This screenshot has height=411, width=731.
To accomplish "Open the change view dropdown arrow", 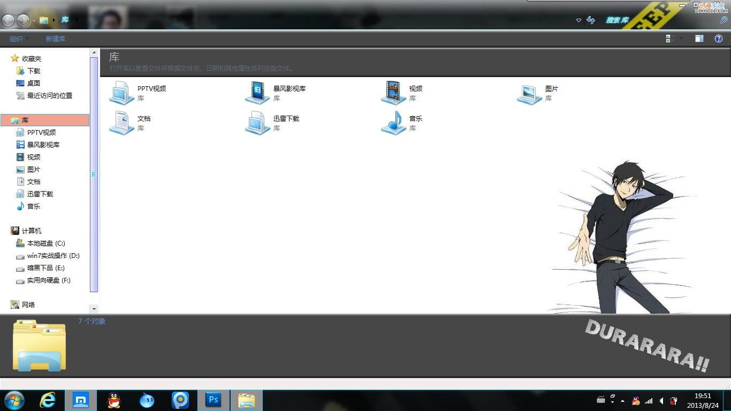I will pos(681,39).
